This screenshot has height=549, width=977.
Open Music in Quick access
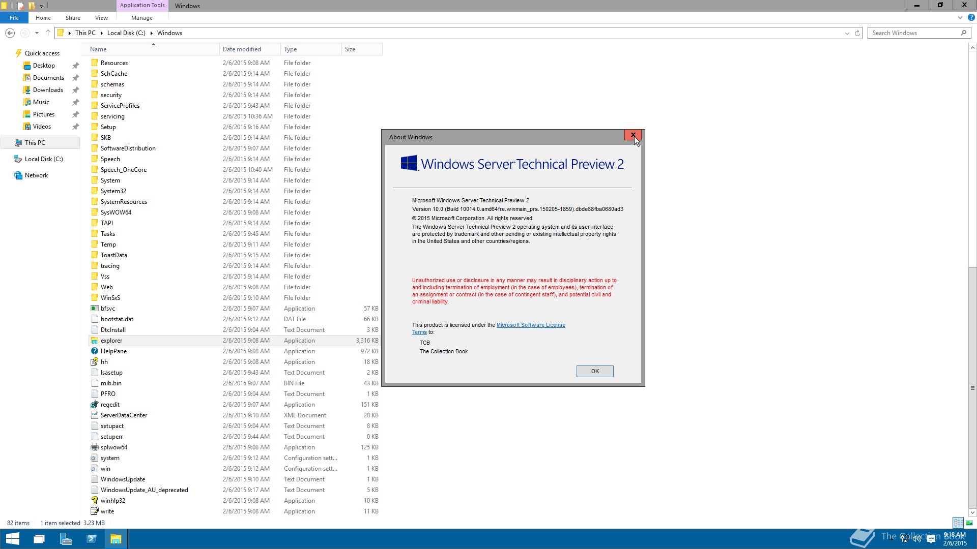(41, 102)
